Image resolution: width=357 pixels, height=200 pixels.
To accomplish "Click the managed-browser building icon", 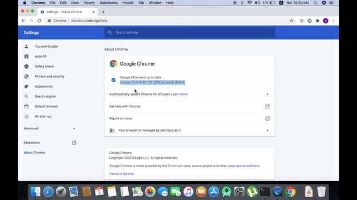I will (x=112, y=131).
